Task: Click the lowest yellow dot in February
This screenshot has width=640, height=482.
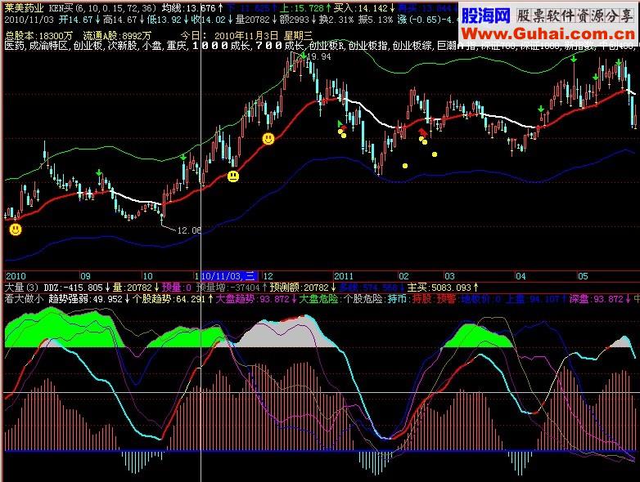Action: point(405,166)
